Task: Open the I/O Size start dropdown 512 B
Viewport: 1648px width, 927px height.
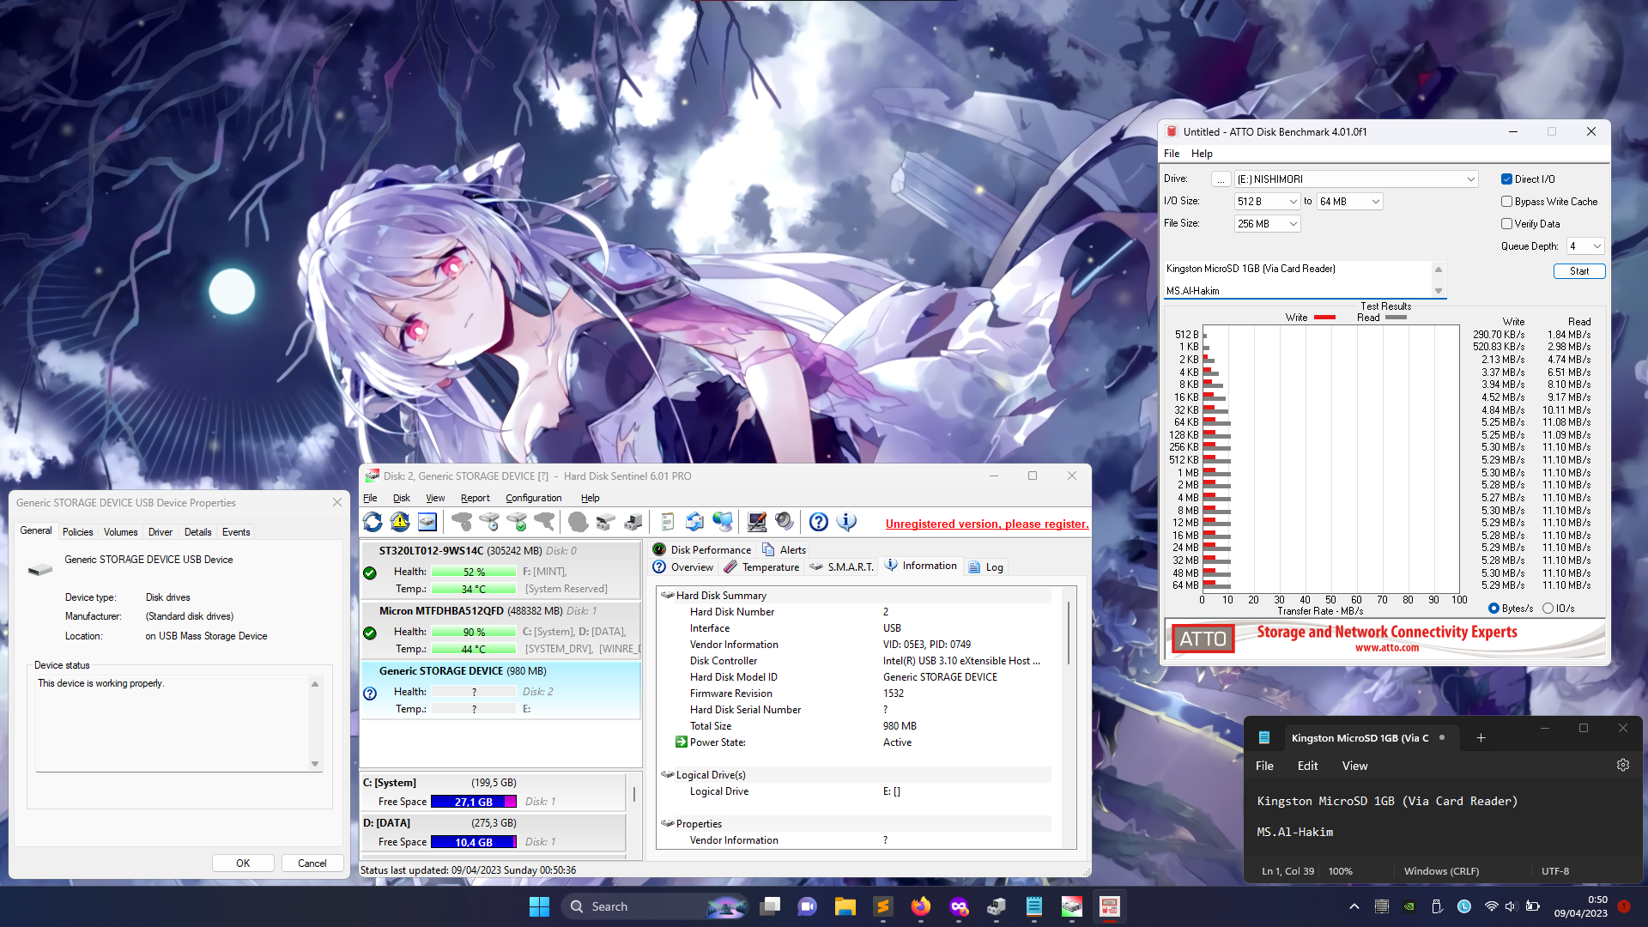Action: coord(1268,202)
